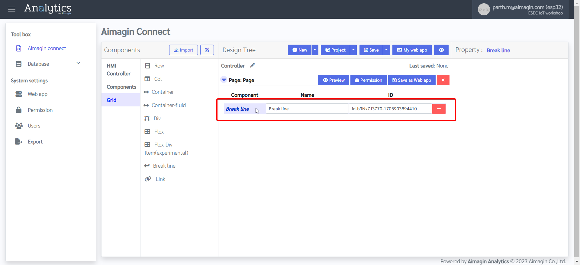
Task: Open the Web app settings
Action: point(37,94)
